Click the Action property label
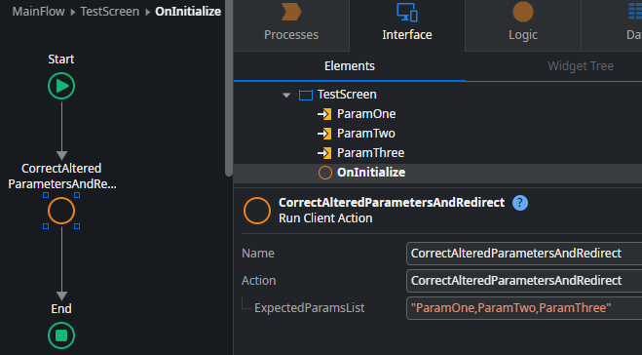642x355 pixels. click(259, 281)
